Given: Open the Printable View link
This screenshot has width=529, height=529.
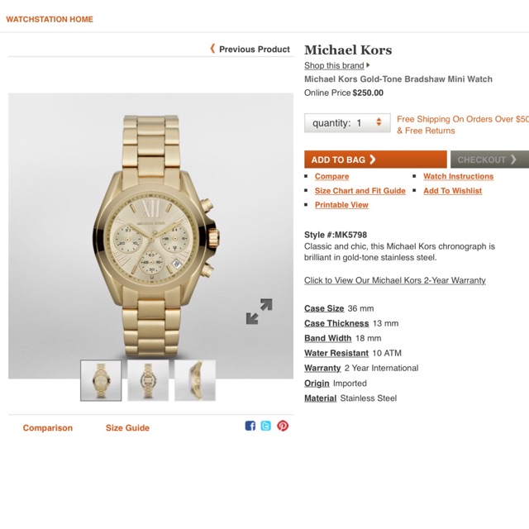Looking at the screenshot, I should [341, 205].
